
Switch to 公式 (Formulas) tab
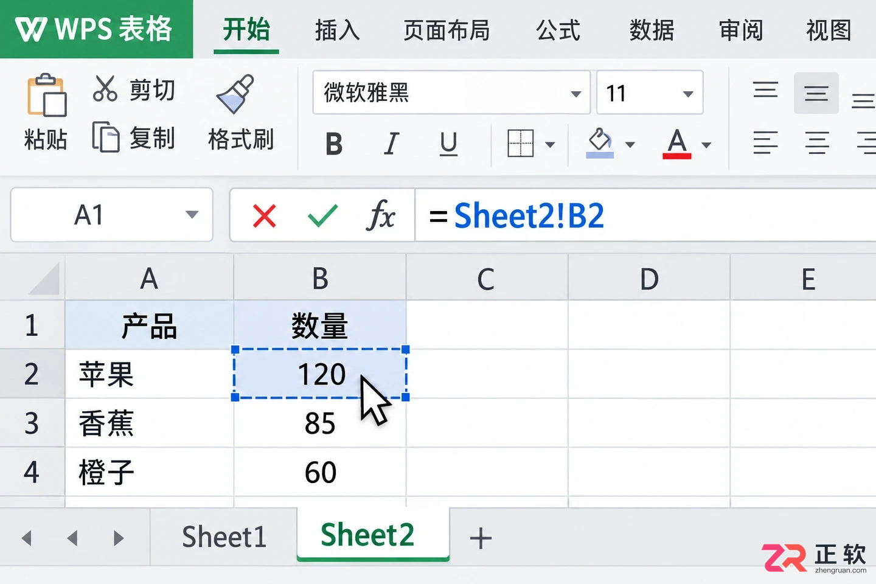[x=558, y=30]
